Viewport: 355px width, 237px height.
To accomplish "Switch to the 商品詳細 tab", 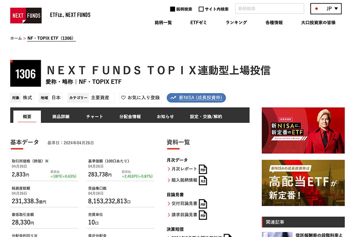I will tap(61, 117).
